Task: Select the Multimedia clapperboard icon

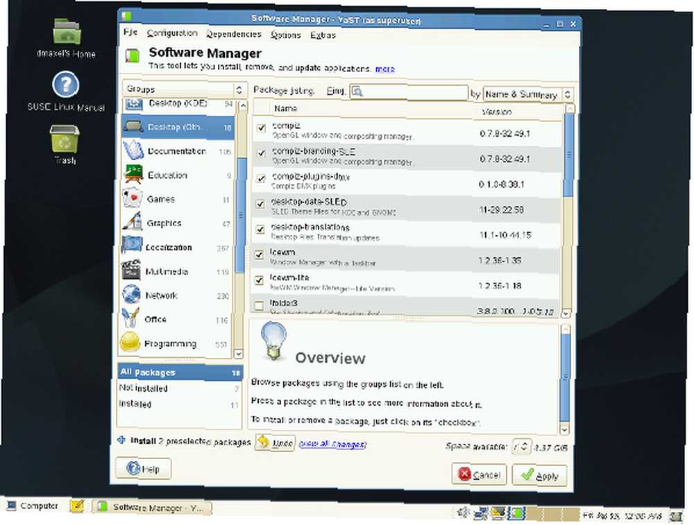Action: pyautogui.click(x=131, y=270)
